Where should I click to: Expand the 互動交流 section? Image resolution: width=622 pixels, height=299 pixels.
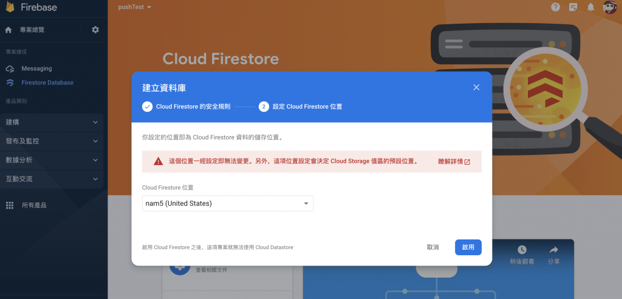(x=52, y=179)
